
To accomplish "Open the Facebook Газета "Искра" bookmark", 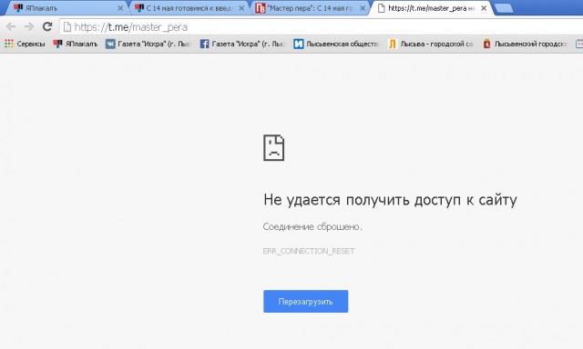I will [242, 44].
